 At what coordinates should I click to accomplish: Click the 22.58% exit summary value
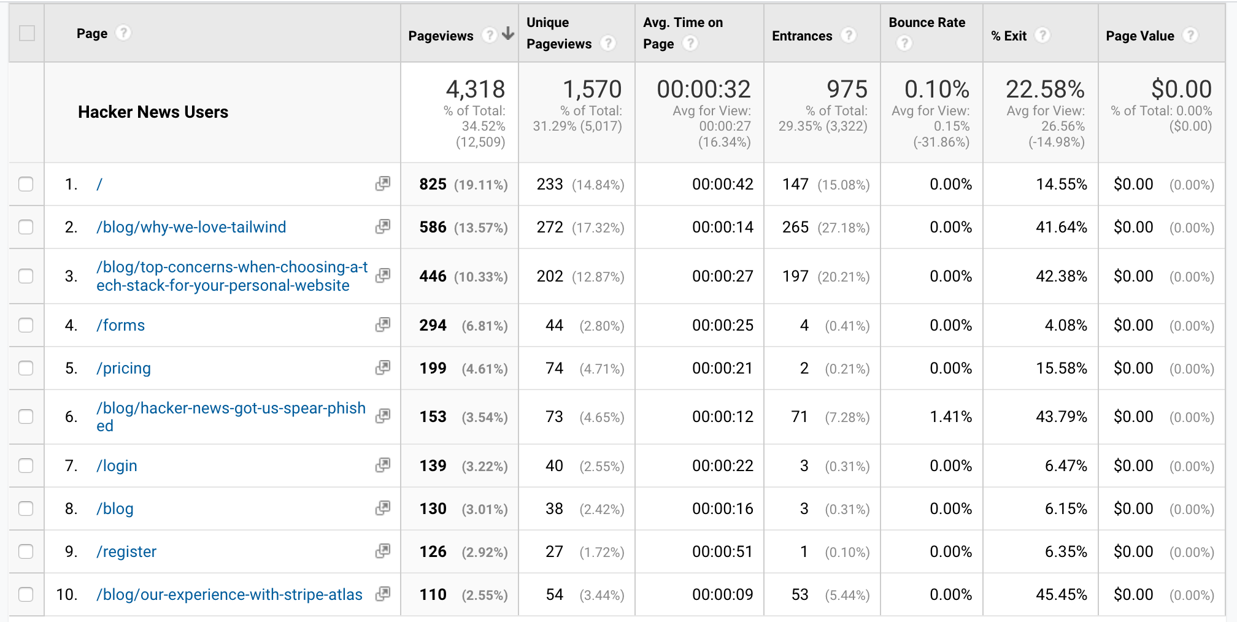1045,89
